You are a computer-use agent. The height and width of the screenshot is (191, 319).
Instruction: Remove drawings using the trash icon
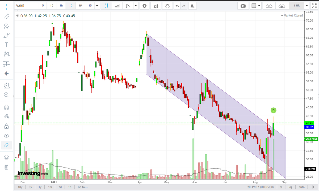tap(7, 167)
